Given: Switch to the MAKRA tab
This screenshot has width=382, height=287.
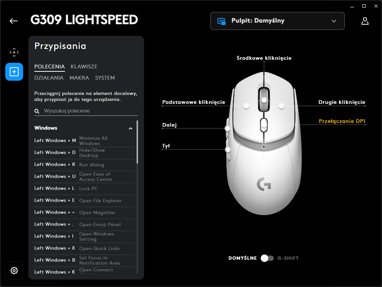Looking at the screenshot, I should 79,78.
